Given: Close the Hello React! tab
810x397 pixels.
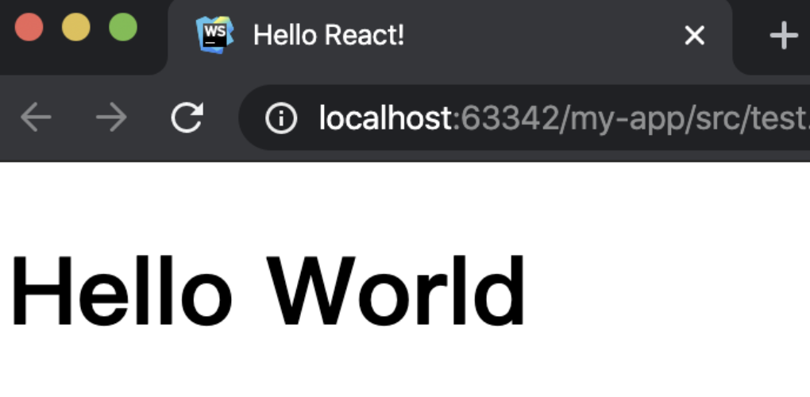Looking at the screenshot, I should tap(694, 36).
